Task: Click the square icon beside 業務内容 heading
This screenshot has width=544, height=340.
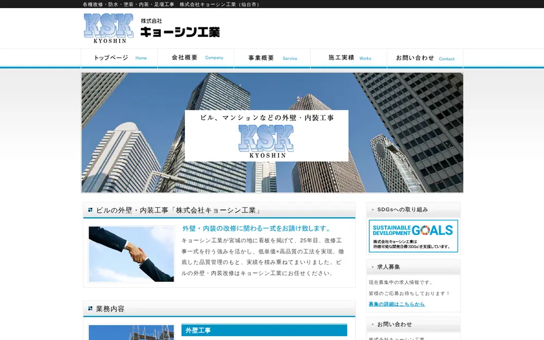Action: click(x=90, y=308)
